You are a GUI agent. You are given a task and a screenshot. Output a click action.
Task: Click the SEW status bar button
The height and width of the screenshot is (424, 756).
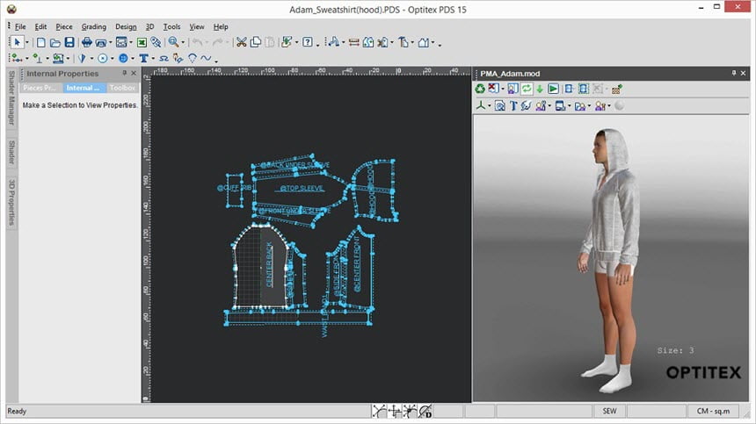pos(609,411)
